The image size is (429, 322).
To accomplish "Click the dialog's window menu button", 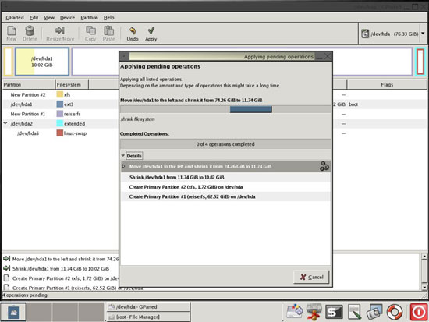I will click(x=124, y=56).
